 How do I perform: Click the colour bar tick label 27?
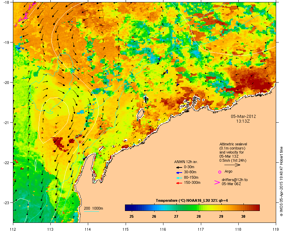tap(176, 216)
